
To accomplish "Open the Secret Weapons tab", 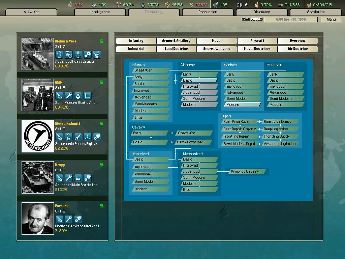I will coord(216,49).
